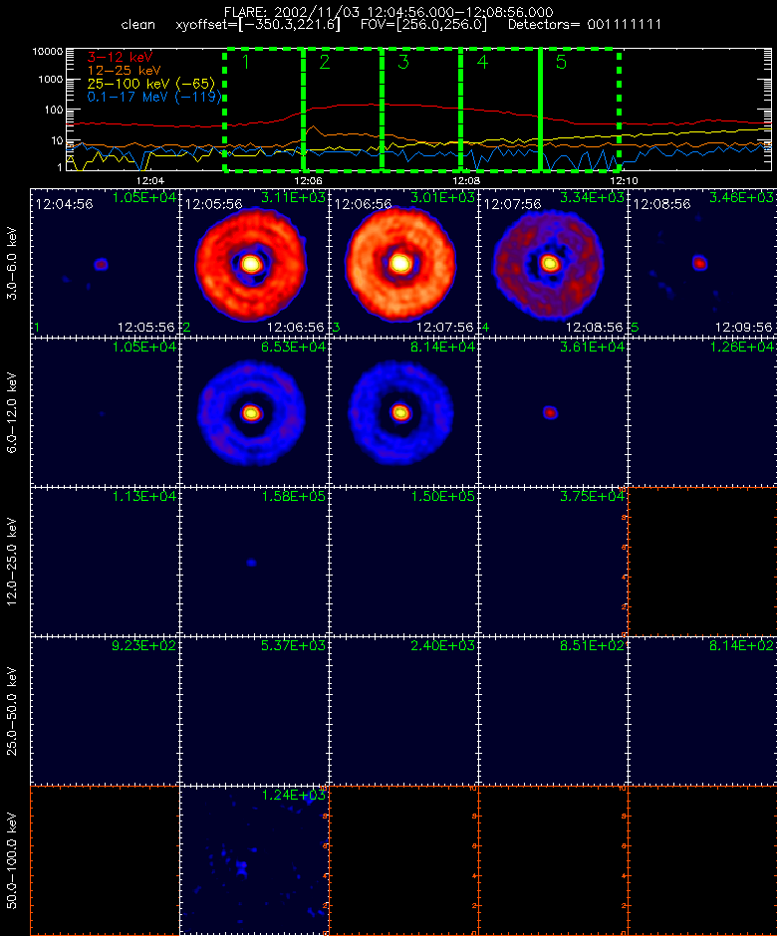Click the 1.50E+05 peak value label
Screen dimensions: 777x936
pos(442,496)
